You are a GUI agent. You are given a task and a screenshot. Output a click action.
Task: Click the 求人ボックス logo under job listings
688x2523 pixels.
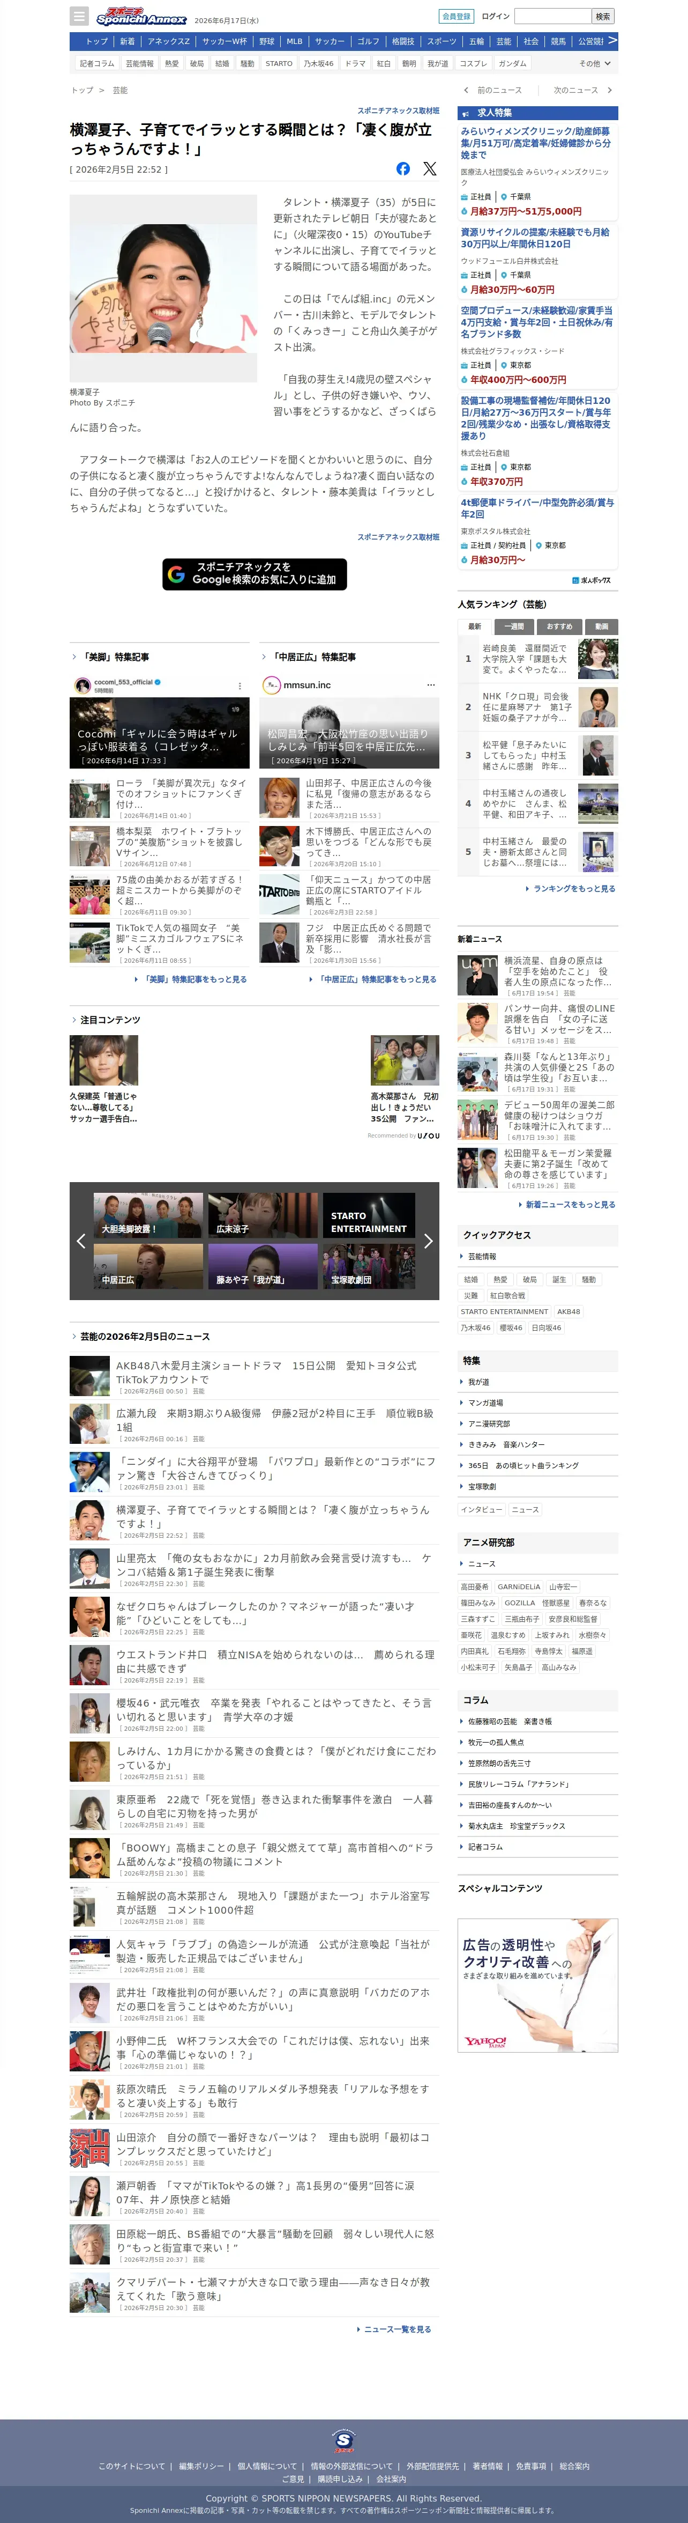click(x=591, y=581)
